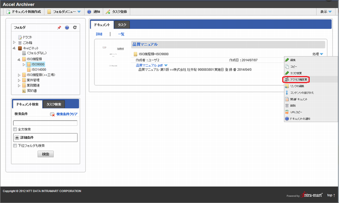The image size is (339, 203).
Task: Select the ごみ箱 trash item
Action: [25, 43]
